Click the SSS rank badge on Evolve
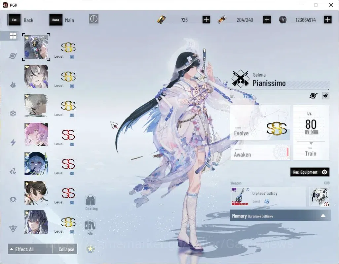 (277, 129)
